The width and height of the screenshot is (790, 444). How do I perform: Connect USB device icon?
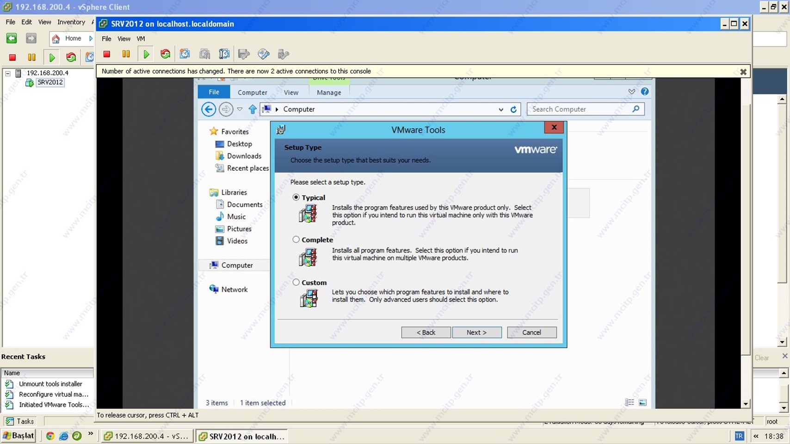283,54
